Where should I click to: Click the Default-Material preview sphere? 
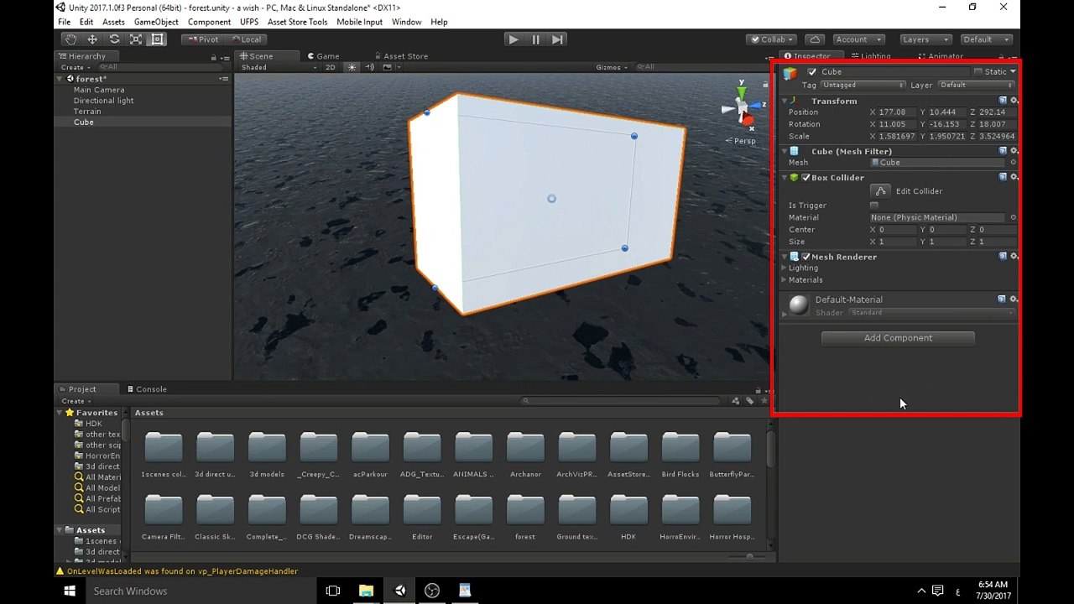pos(799,305)
